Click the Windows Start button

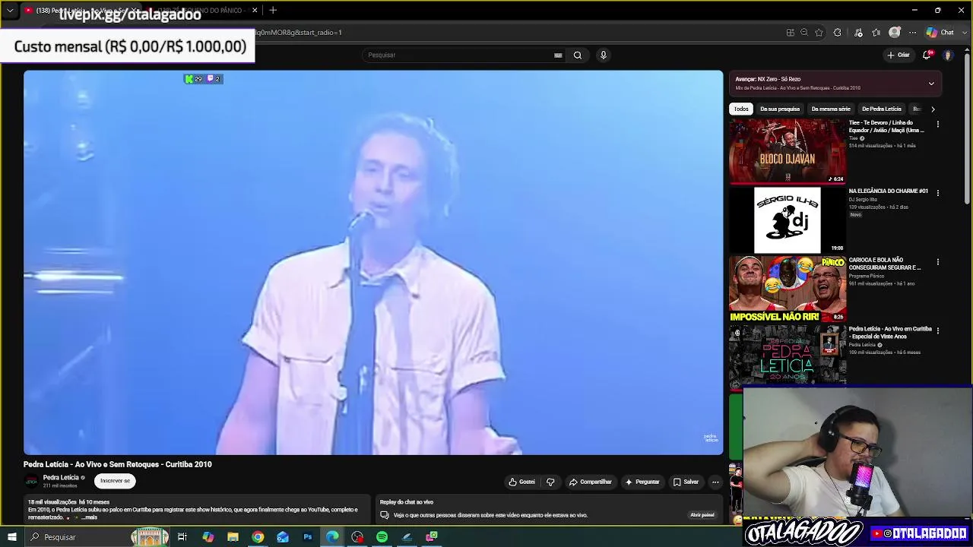coord(12,537)
